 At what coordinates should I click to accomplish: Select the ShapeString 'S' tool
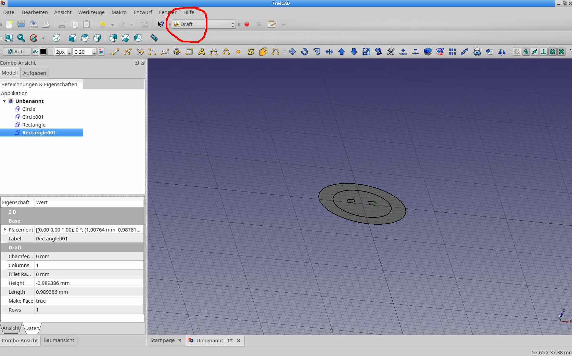(x=251, y=52)
